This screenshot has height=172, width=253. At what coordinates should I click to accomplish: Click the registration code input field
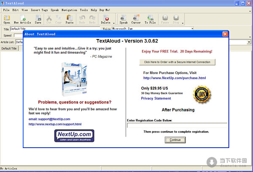pos(177,125)
